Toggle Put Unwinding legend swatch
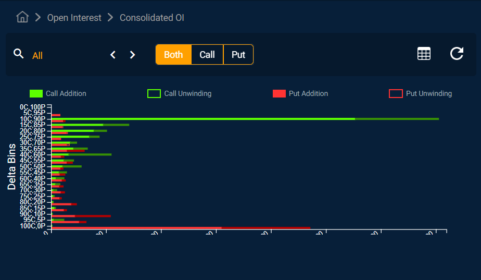This screenshot has height=280, width=481. [396, 94]
